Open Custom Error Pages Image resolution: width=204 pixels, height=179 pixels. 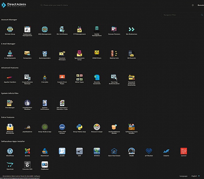62,79
